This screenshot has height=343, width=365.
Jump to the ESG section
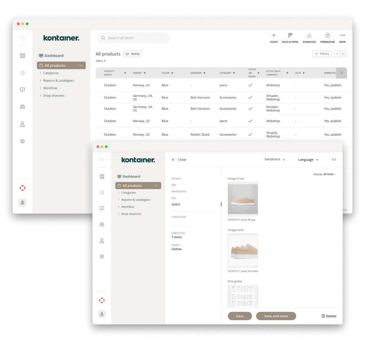174,198
